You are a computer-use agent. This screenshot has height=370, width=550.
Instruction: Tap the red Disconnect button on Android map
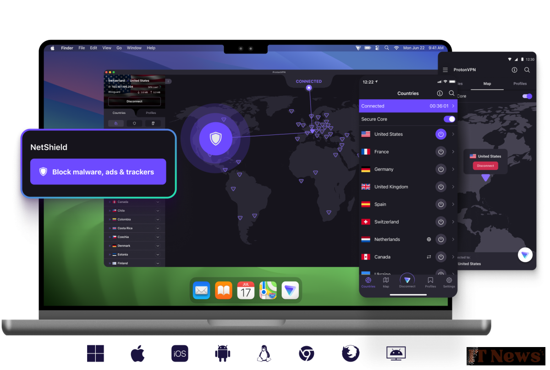point(485,166)
